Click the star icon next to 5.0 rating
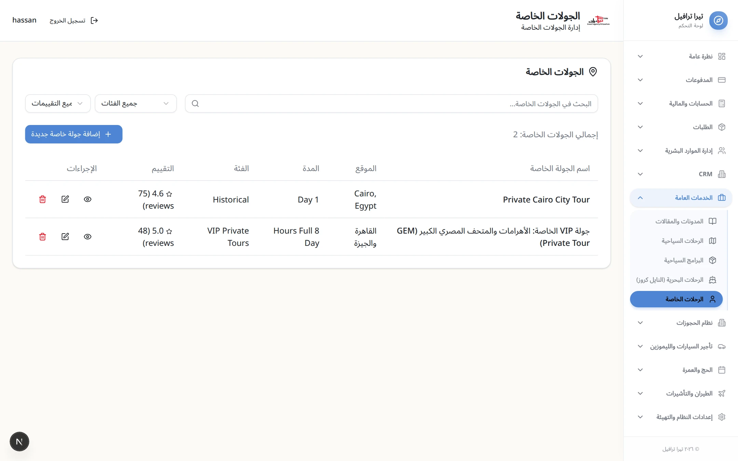The height and width of the screenshot is (461, 738). (x=169, y=231)
